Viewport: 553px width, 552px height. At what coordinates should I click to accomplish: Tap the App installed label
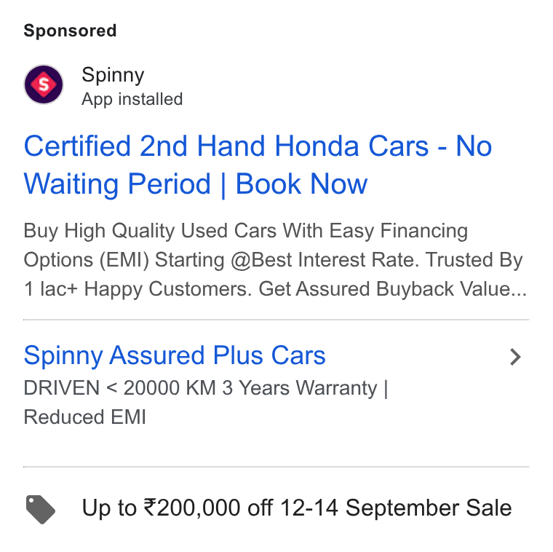point(132,99)
